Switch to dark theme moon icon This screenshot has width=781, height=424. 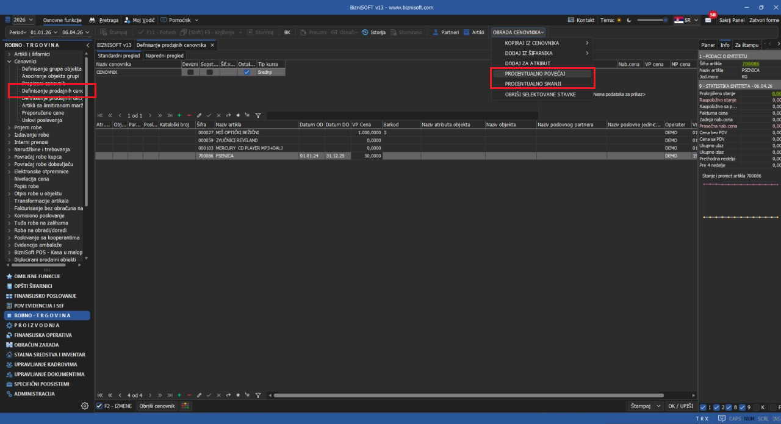(x=628, y=20)
